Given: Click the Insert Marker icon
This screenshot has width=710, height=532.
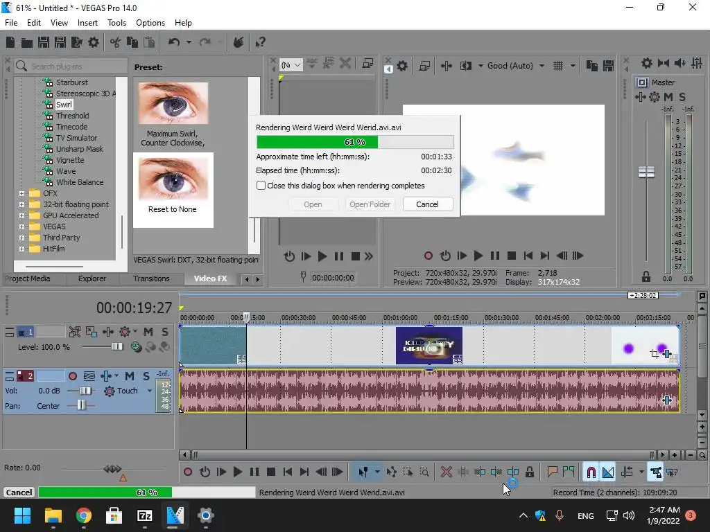Looking at the screenshot, I should (x=552, y=472).
